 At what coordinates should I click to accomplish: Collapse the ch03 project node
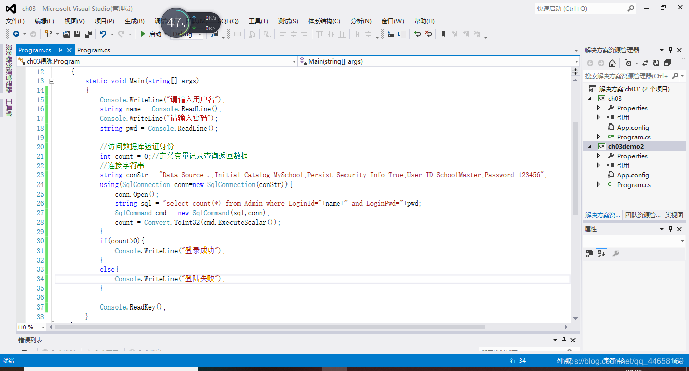tap(590, 98)
